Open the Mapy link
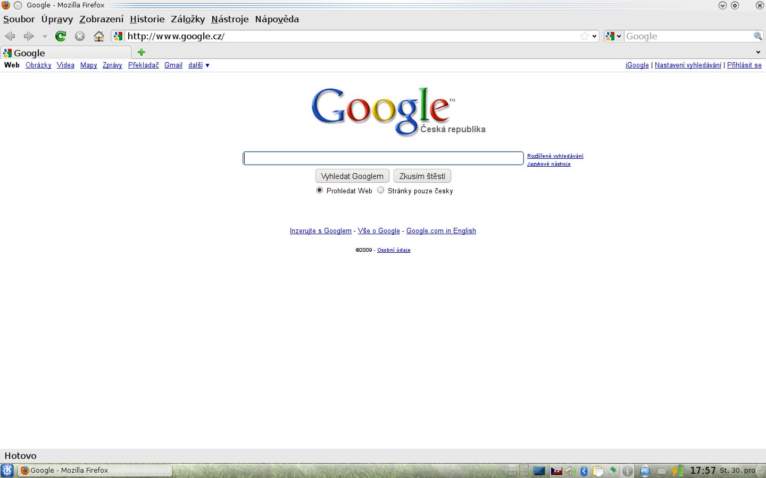 [x=89, y=65]
